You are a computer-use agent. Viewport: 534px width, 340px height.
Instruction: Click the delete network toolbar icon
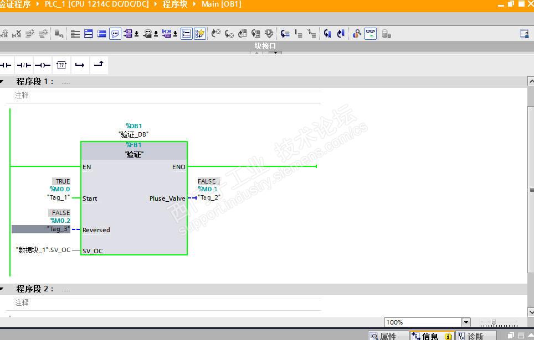[17, 34]
